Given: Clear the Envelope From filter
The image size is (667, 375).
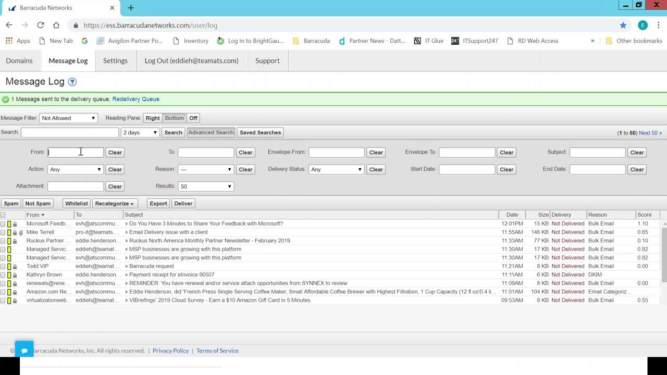Looking at the screenshot, I should tap(376, 153).
